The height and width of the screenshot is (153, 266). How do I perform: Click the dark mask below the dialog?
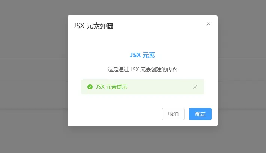[143, 139]
